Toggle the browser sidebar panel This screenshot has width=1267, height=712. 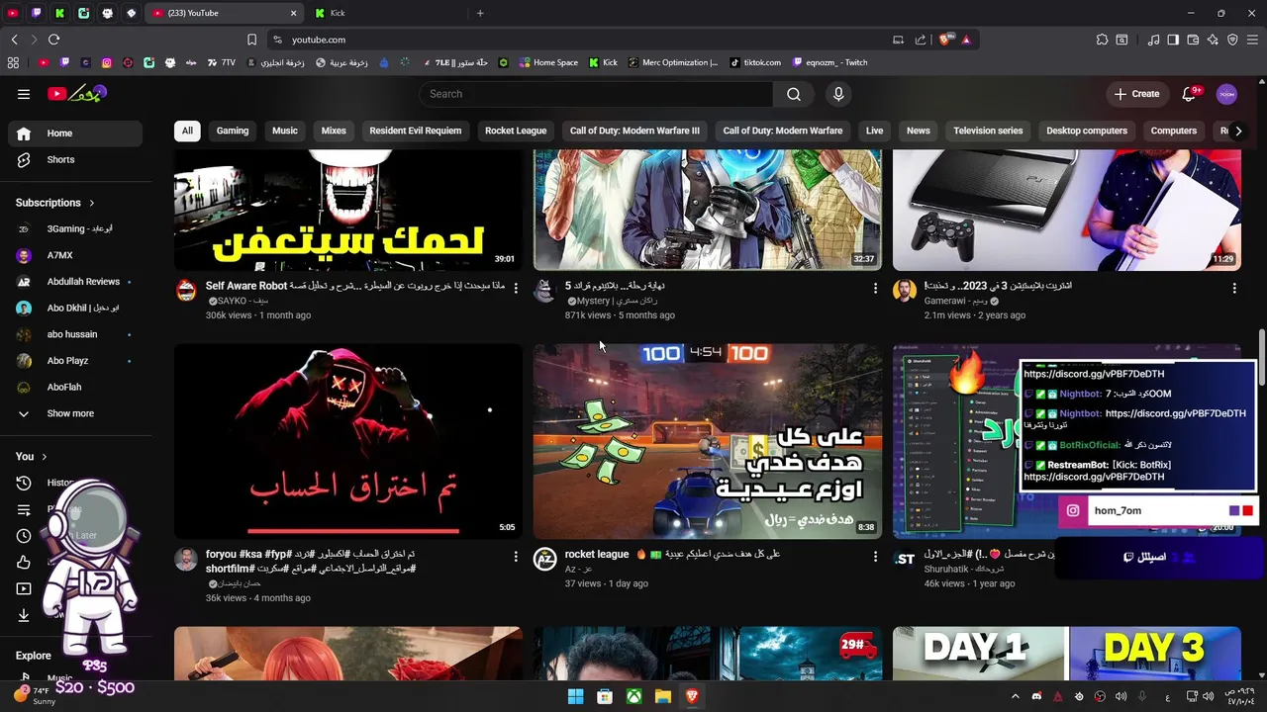click(1173, 40)
